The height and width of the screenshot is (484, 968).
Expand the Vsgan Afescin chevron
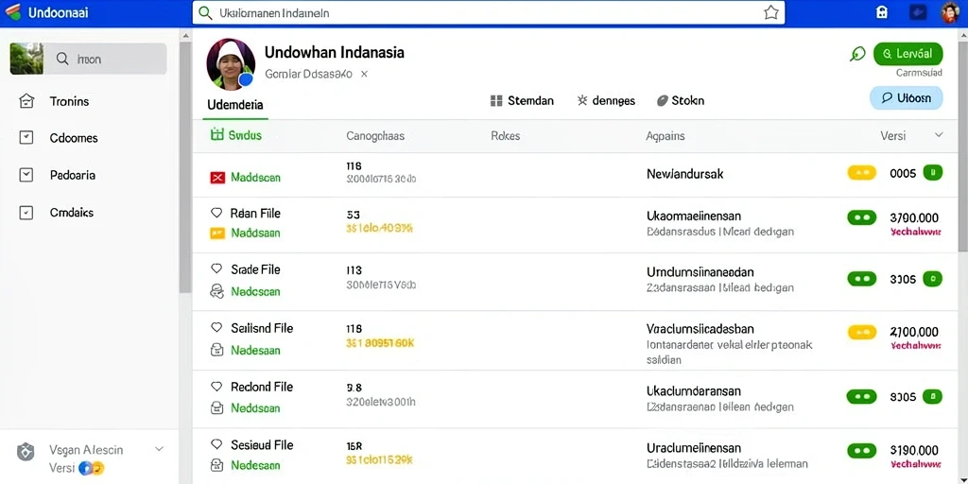tap(159, 449)
